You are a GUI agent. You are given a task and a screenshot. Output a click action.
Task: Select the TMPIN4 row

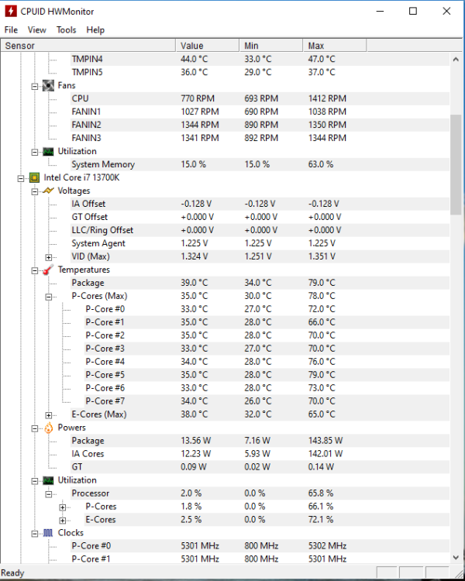(x=260, y=59)
